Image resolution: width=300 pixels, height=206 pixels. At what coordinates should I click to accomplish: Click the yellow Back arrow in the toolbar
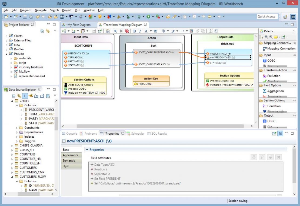(x=210, y=17)
